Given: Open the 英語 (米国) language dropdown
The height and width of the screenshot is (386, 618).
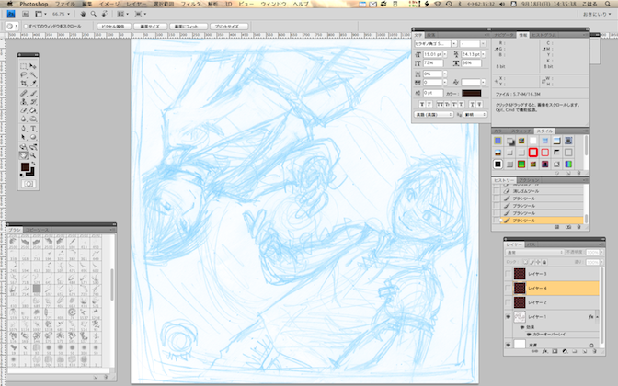Looking at the screenshot, I should click(433, 114).
